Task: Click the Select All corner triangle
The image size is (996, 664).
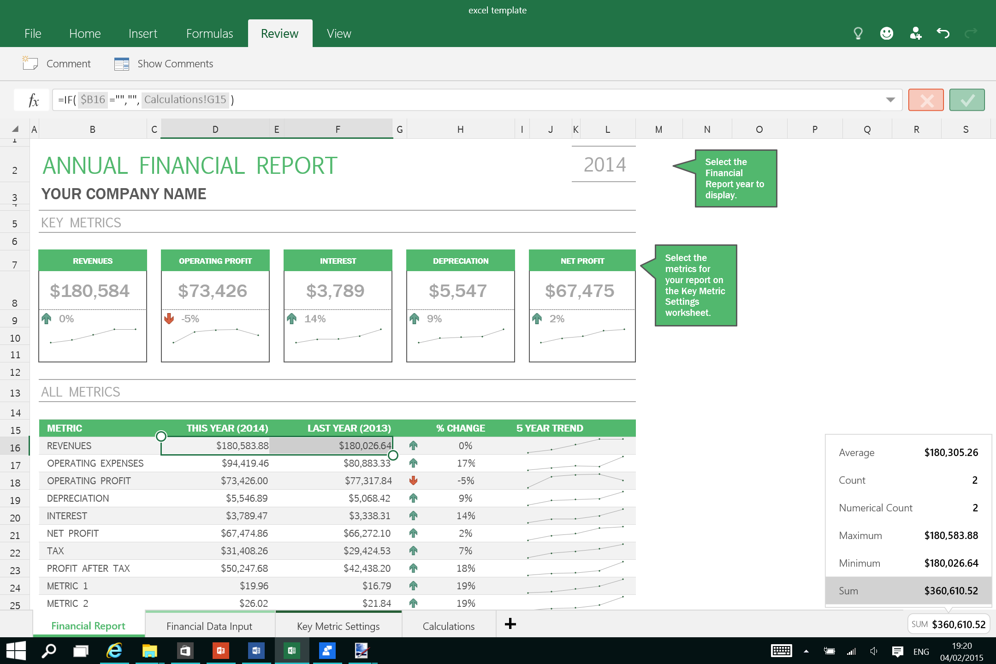Action: [15, 129]
